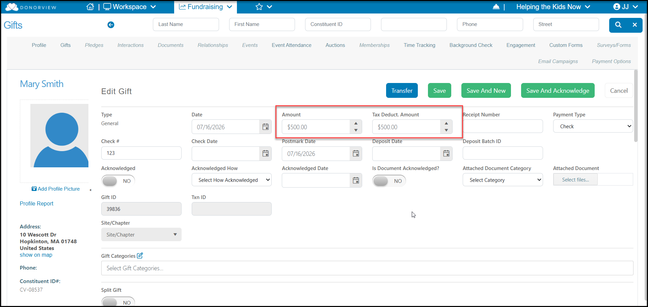Open the Fundraising dropdown menu
Screen dimensions: 648x307
(x=206, y=7)
